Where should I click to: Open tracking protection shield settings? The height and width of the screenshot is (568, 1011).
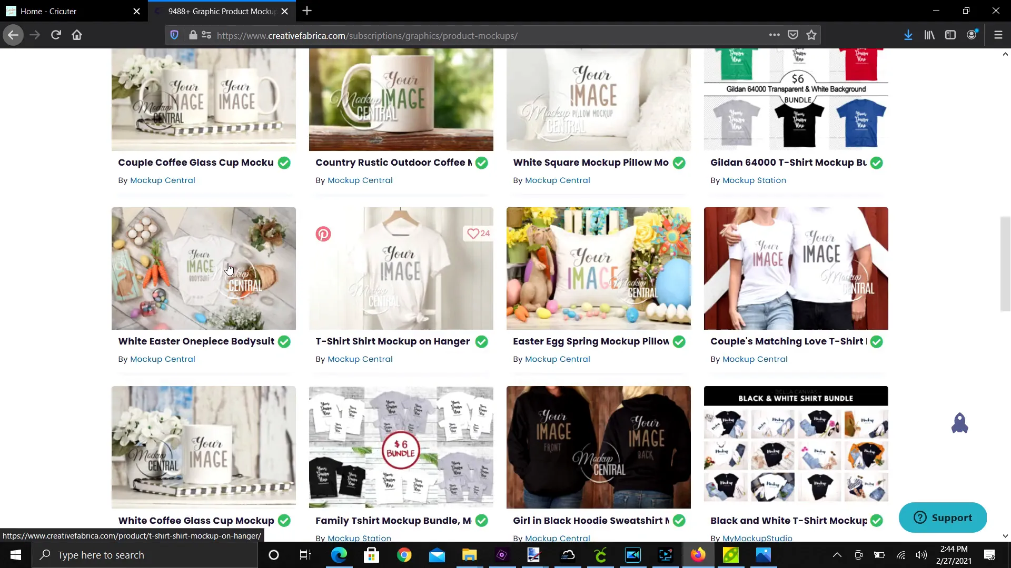174,35
